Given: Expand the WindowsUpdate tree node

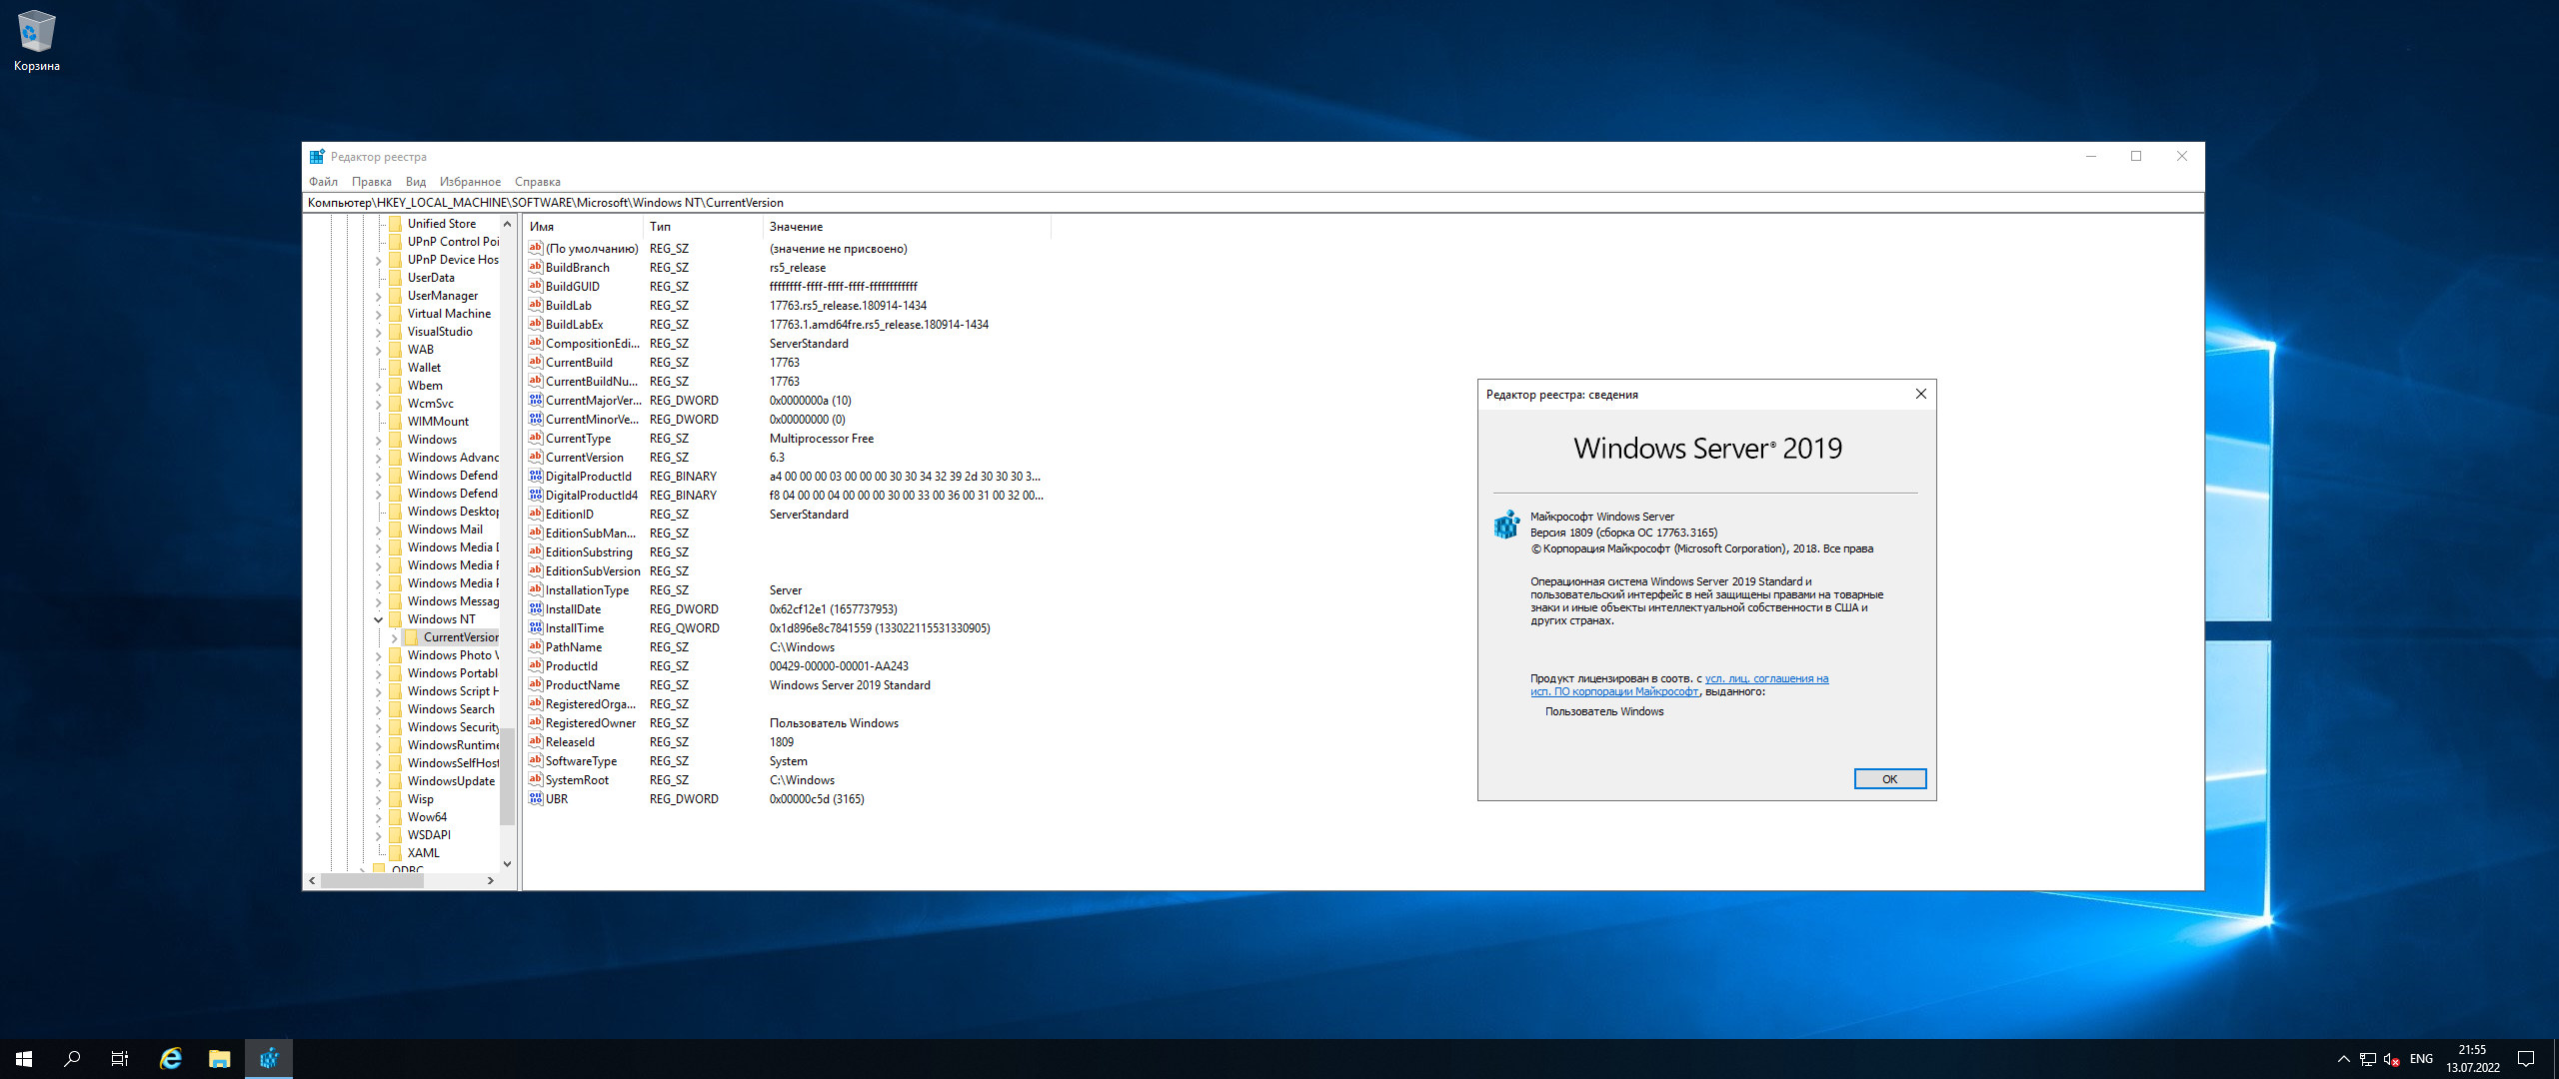Looking at the screenshot, I should [379, 781].
